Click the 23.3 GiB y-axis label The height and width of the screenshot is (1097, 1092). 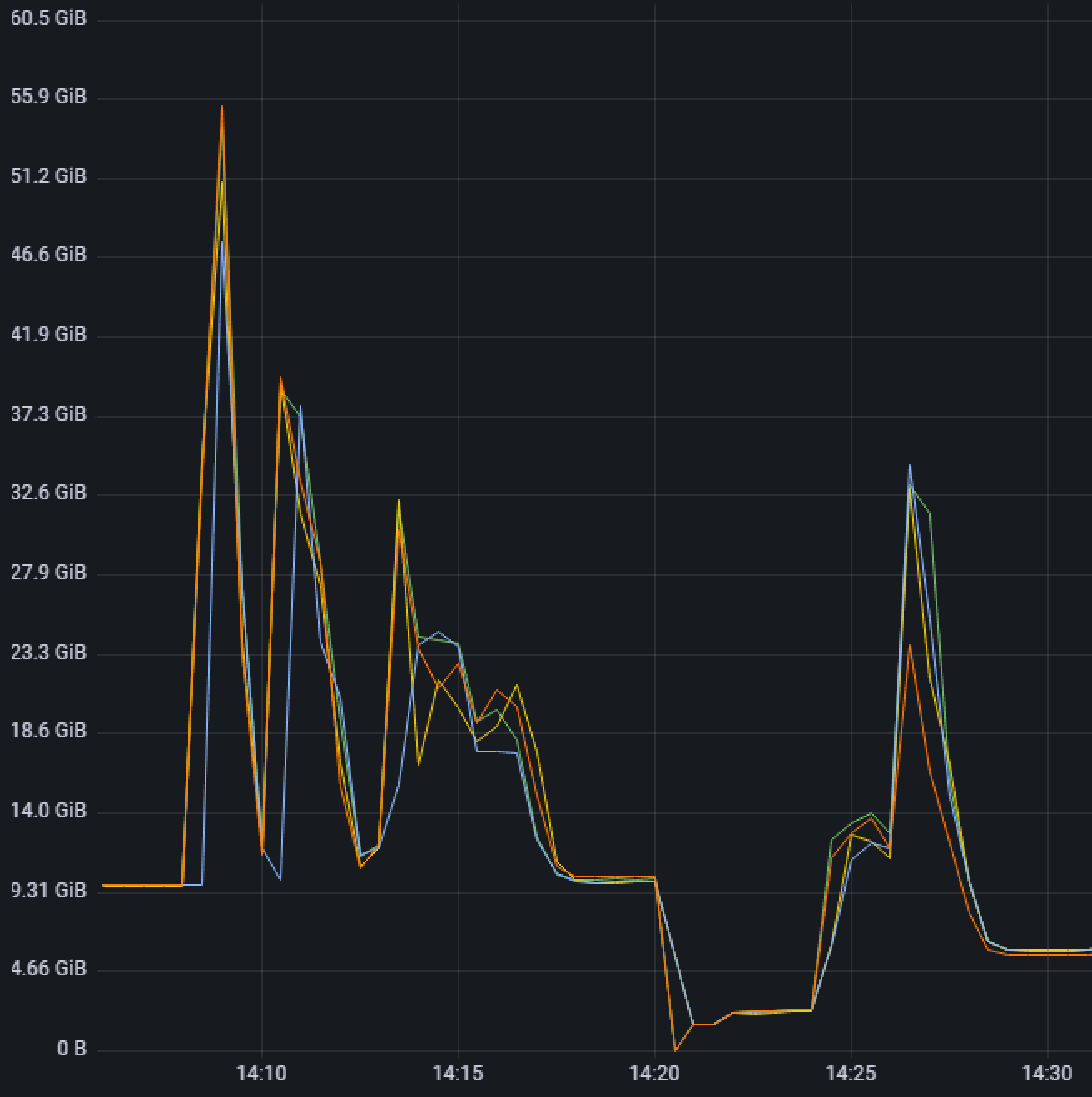click(48, 652)
